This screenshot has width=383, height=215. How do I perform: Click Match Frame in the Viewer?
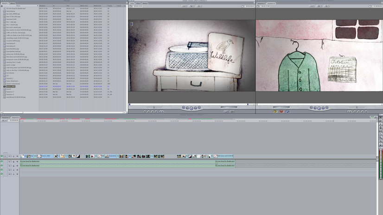(145, 111)
